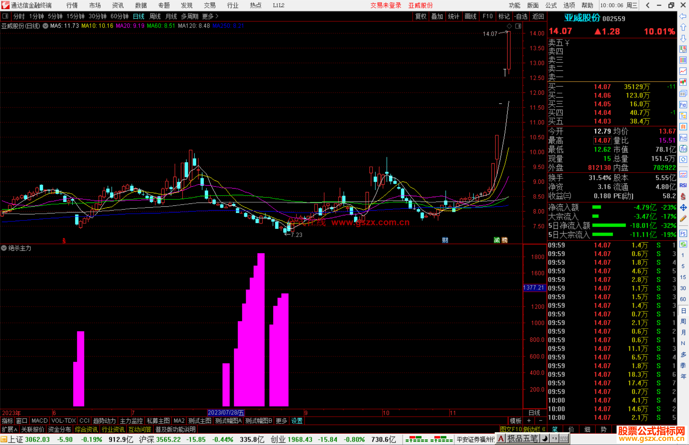Click the 2023/07/28 date marker on timeline
689x445 pixels.
226,413
